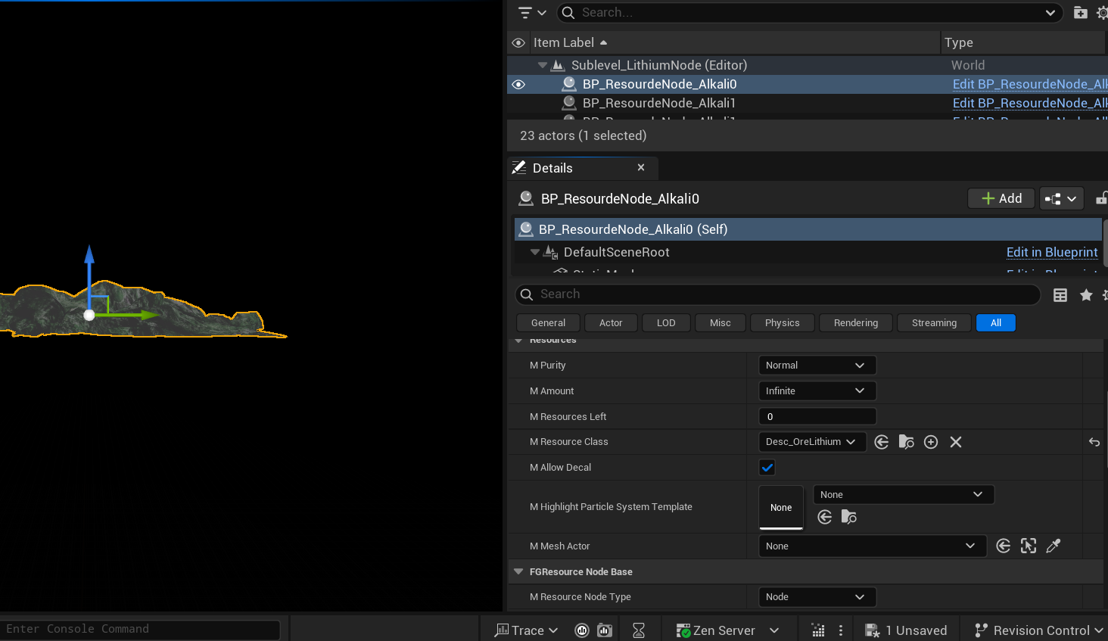Expand Outliner search options chevron
This screenshot has width=1108, height=641.
point(1050,13)
